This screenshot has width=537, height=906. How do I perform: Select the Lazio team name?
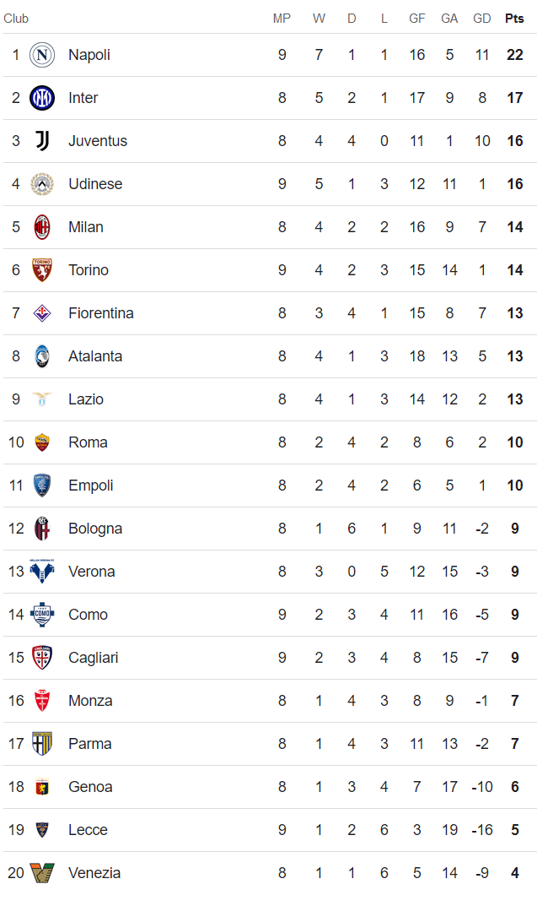(x=86, y=399)
